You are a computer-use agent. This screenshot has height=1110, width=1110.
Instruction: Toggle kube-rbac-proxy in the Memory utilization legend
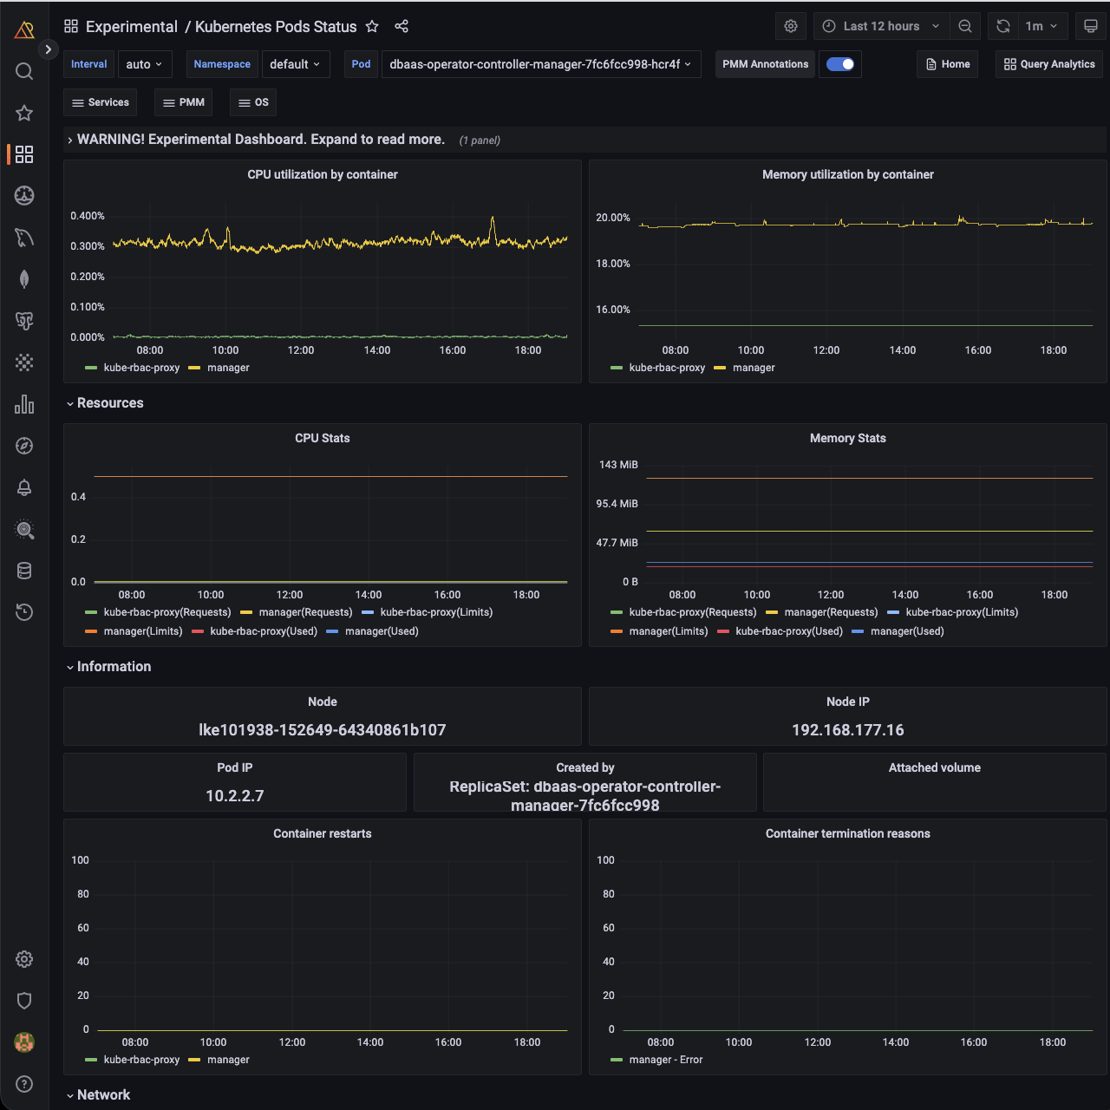pyautogui.click(x=668, y=368)
